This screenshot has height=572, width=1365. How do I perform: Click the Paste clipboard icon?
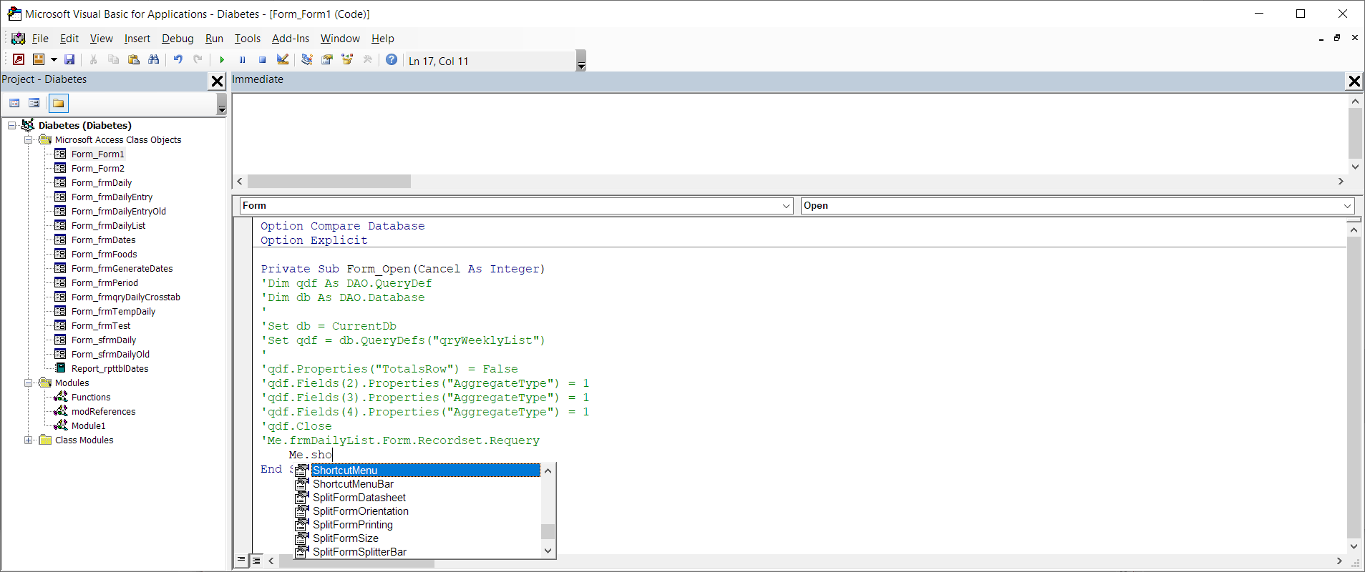[x=133, y=60]
